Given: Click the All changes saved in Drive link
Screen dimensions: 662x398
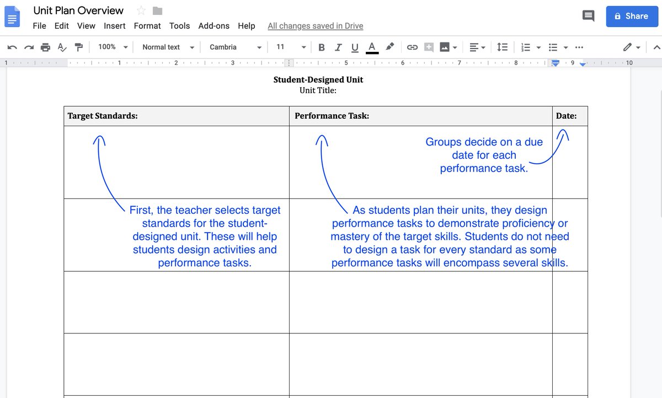Looking at the screenshot, I should (x=315, y=25).
